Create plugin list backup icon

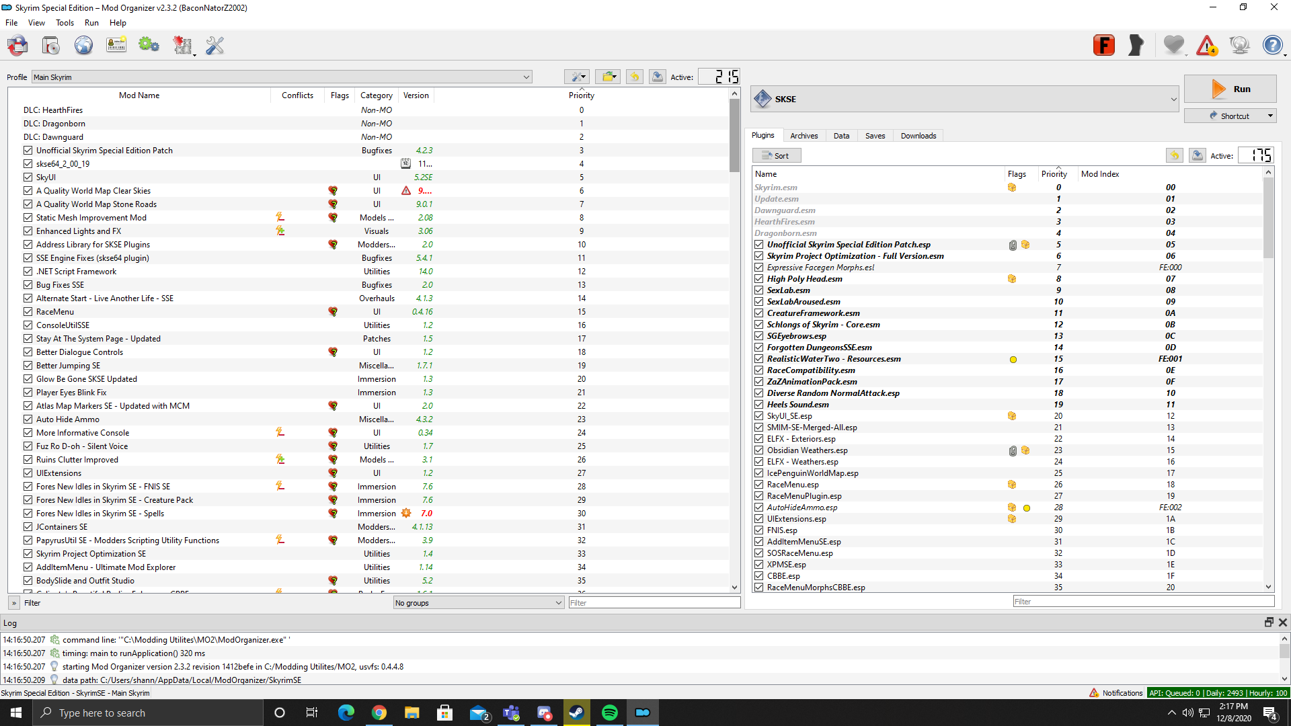click(1198, 155)
